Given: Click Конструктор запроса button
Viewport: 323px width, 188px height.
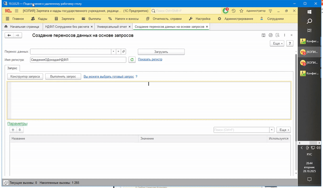Looking at the screenshot, I should coord(25,76).
